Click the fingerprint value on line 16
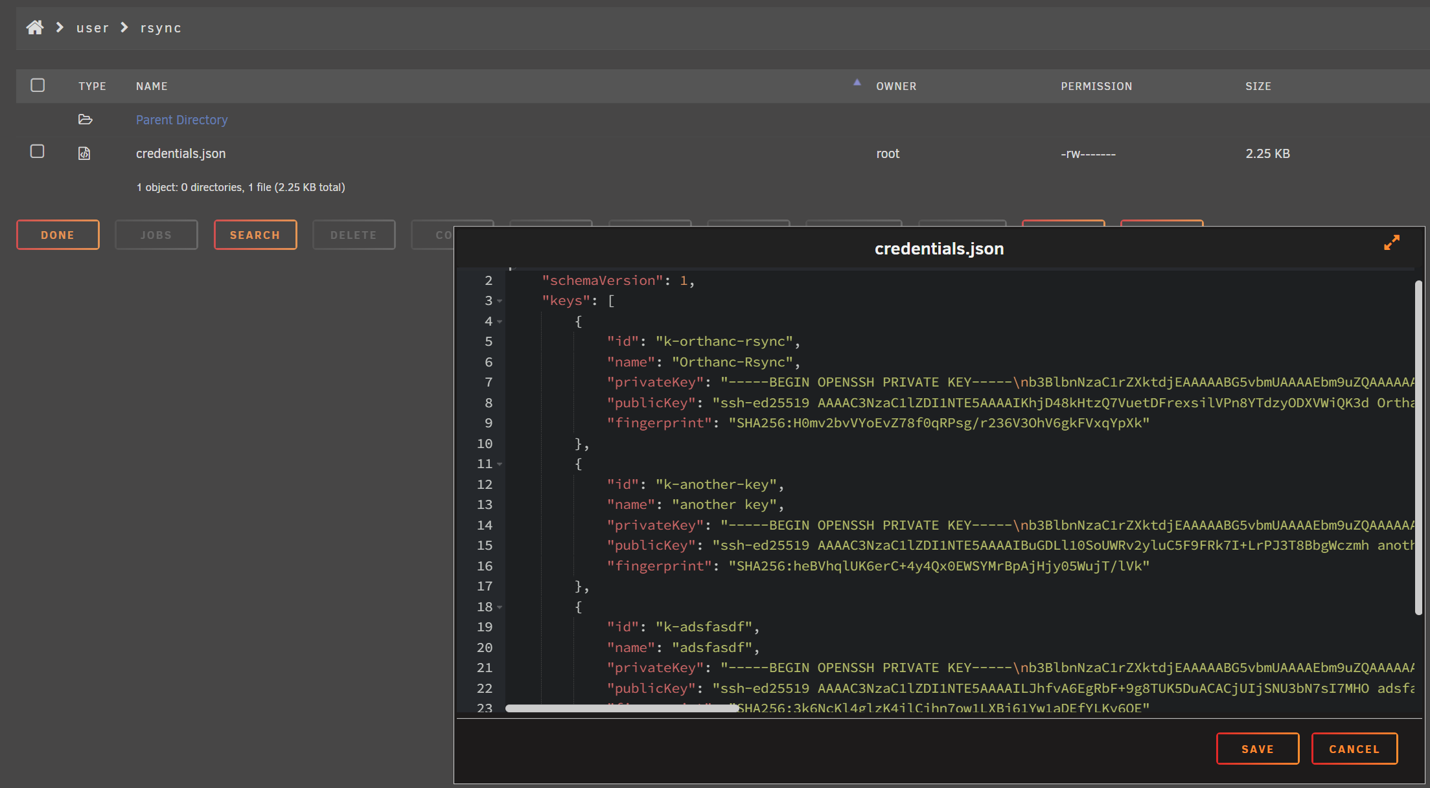 pyautogui.click(x=939, y=566)
